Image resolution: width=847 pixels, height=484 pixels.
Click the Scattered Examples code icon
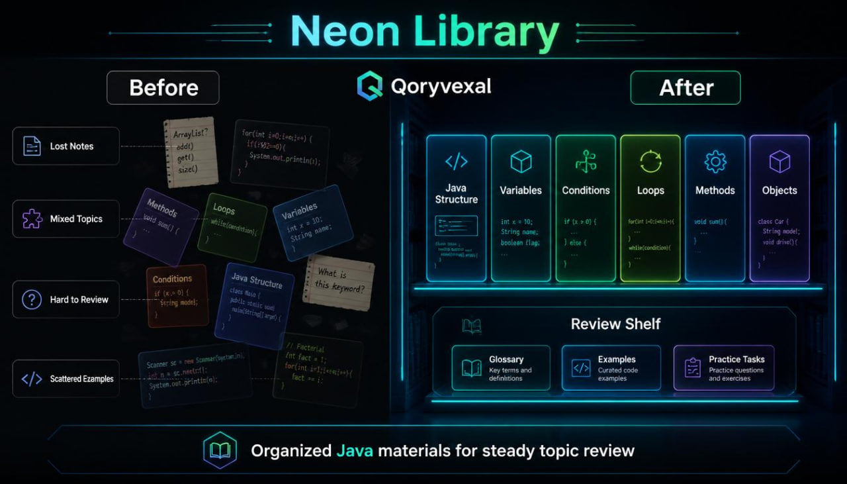click(x=32, y=379)
